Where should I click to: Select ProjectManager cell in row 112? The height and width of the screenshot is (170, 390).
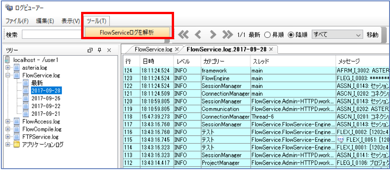tap(226, 163)
